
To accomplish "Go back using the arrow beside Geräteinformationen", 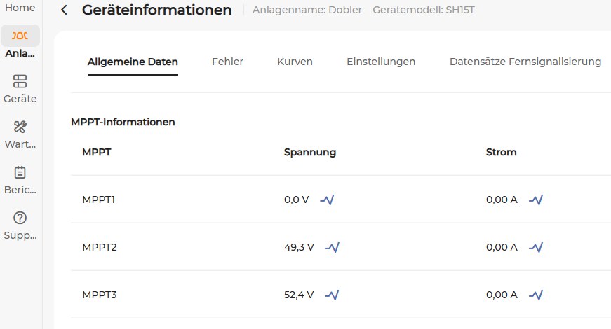I will (65, 10).
